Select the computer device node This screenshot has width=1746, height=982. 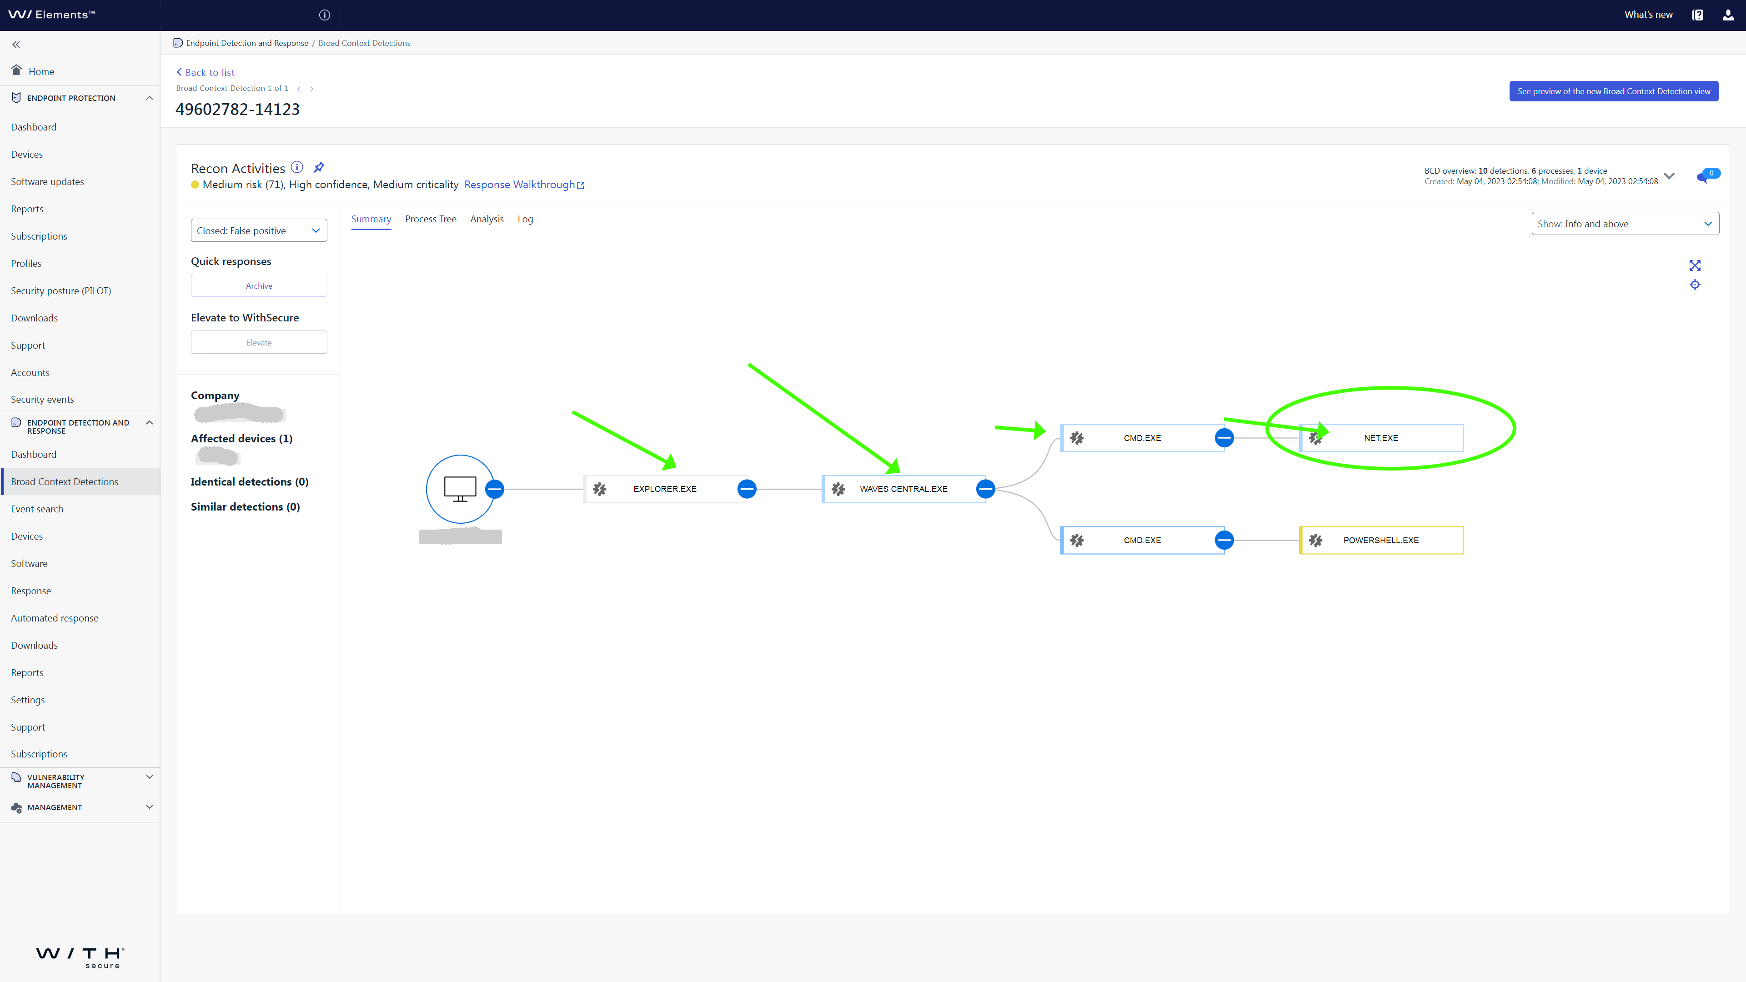click(460, 489)
